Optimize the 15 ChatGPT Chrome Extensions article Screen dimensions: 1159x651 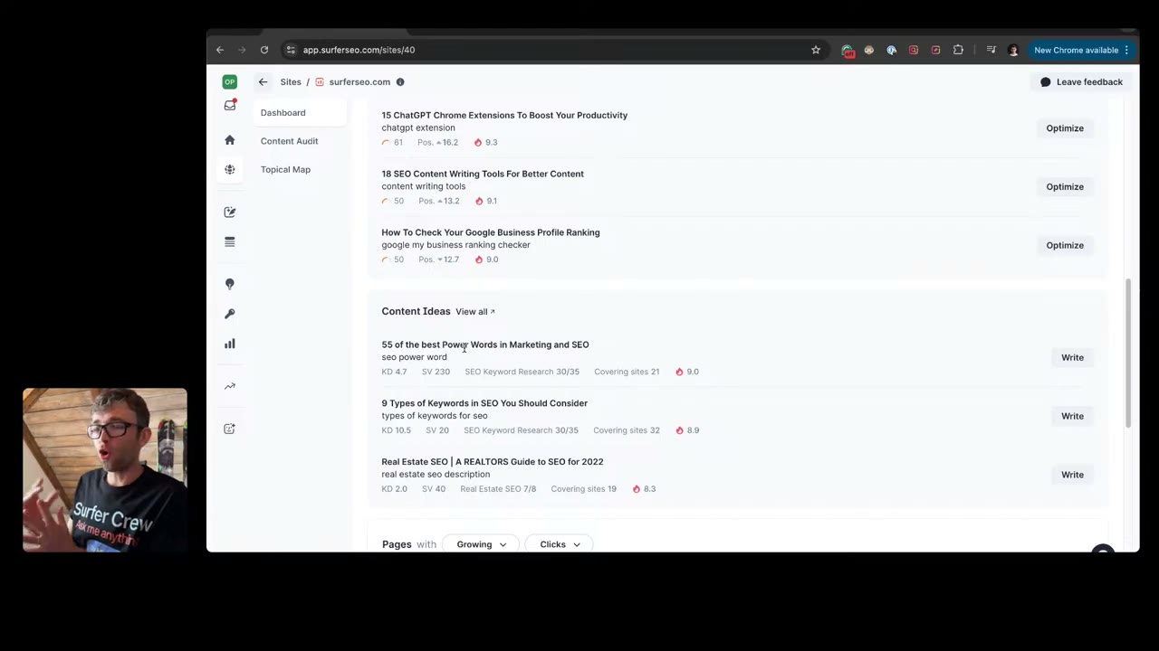point(1065,128)
